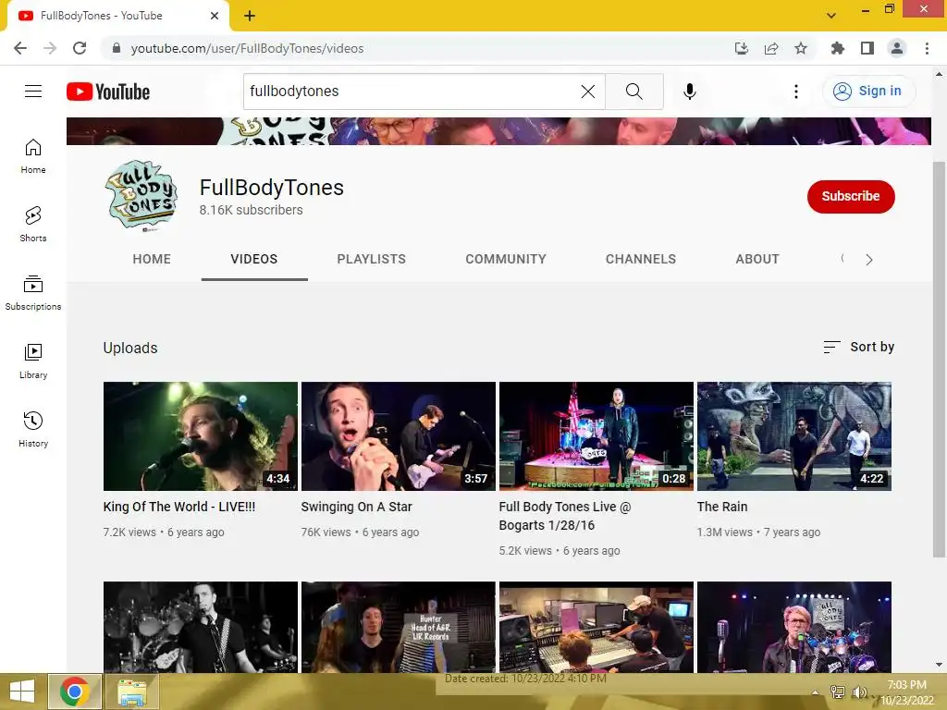The image size is (947, 710).
Task: Click the install app icon in address bar
Action: 741,48
